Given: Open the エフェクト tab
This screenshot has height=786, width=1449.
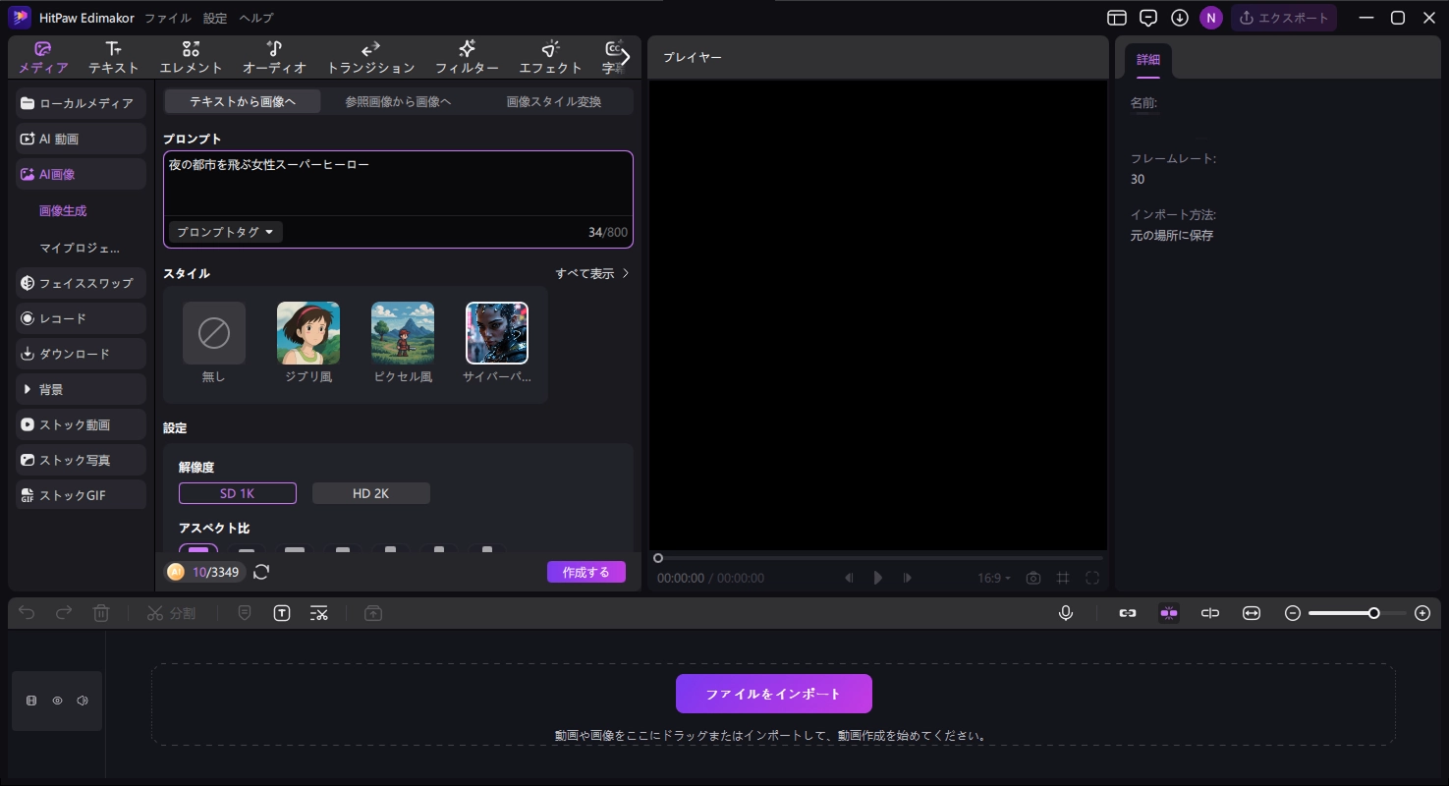Looking at the screenshot, I should click(551, 58).
